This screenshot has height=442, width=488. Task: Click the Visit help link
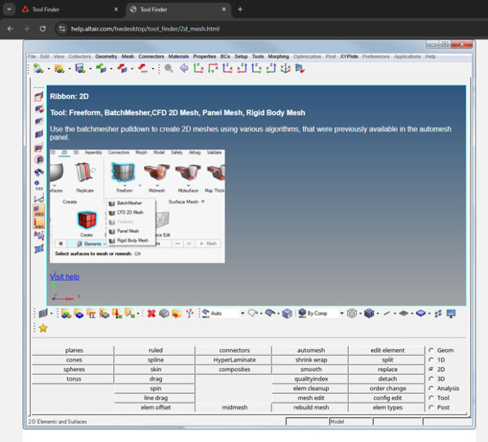(65, 277)
